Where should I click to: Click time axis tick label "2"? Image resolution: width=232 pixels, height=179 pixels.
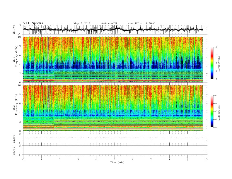[x=60, y=159]
